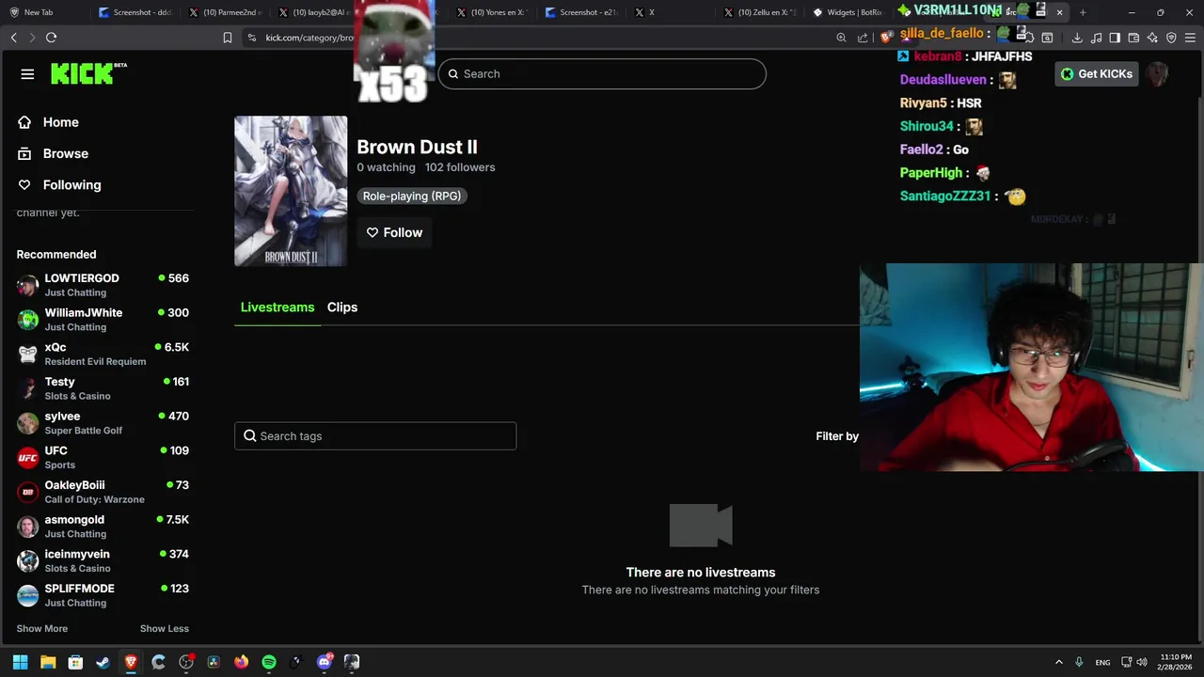
Task: Open the media control music icon
Action: tap(1096, 38)
